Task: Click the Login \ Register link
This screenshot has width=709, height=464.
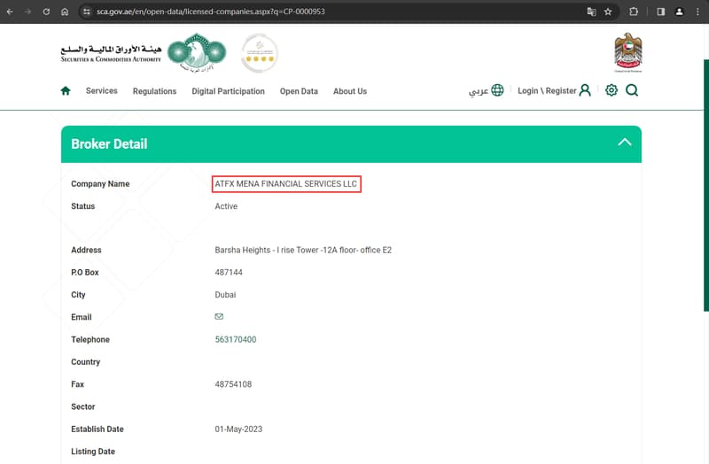Action: click(x=547, y=91)
